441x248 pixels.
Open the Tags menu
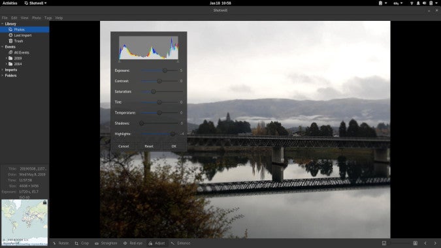48,18
